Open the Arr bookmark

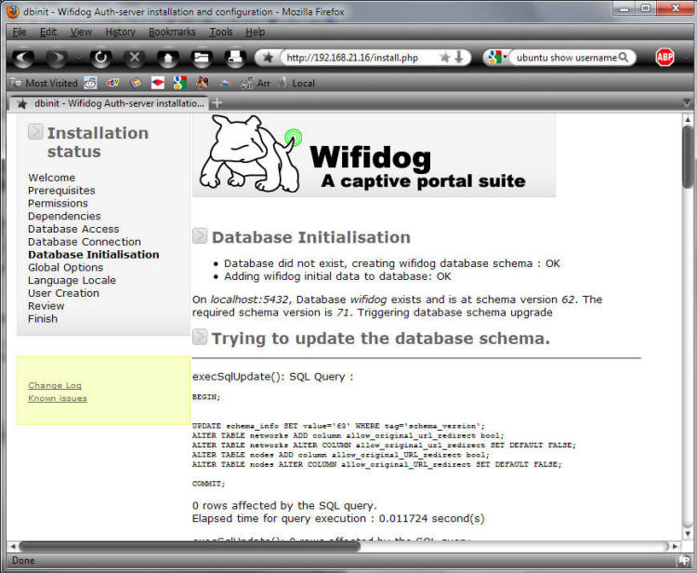(x=256, y=83)
